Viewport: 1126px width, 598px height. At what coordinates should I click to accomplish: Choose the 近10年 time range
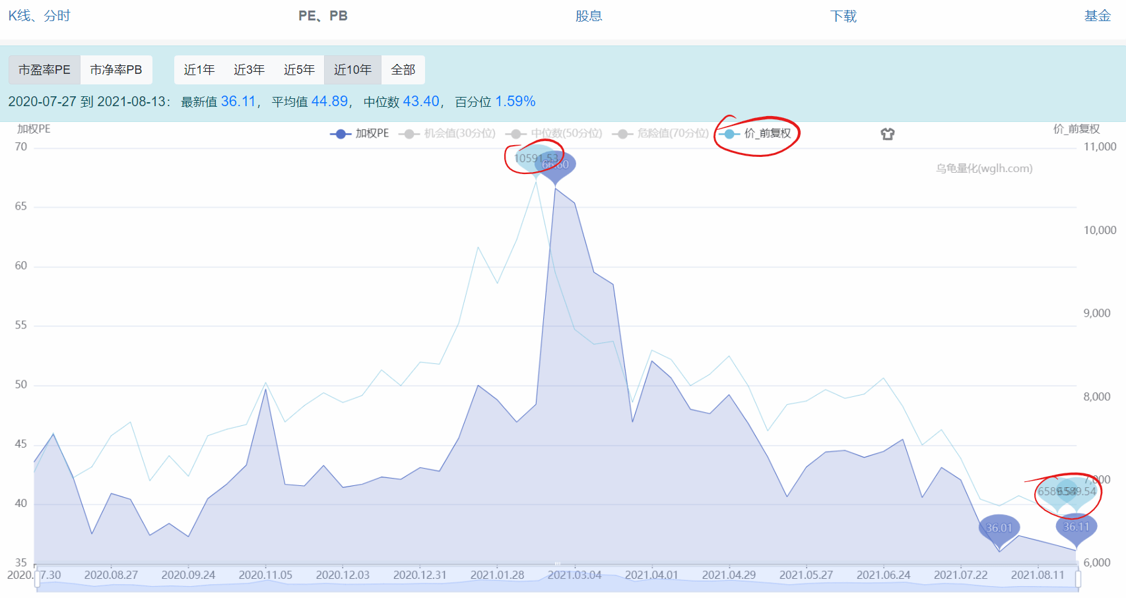coord(353,70)
